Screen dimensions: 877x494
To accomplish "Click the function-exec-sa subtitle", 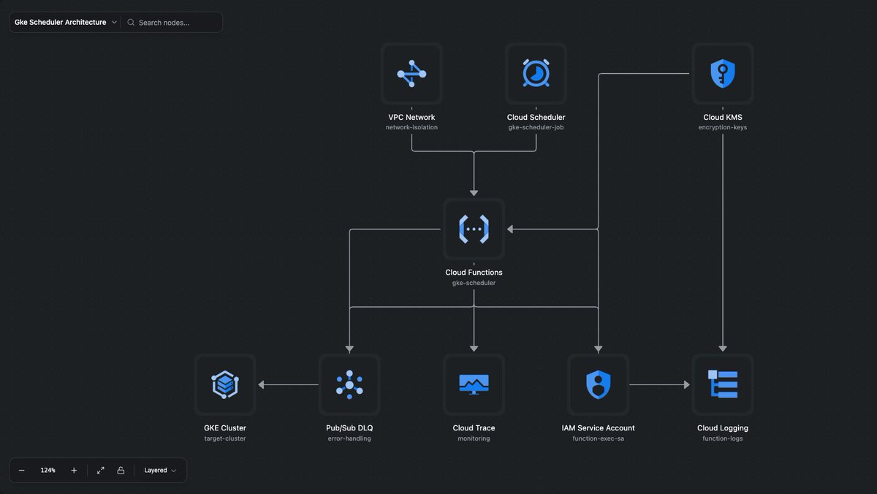I will 598,438.
